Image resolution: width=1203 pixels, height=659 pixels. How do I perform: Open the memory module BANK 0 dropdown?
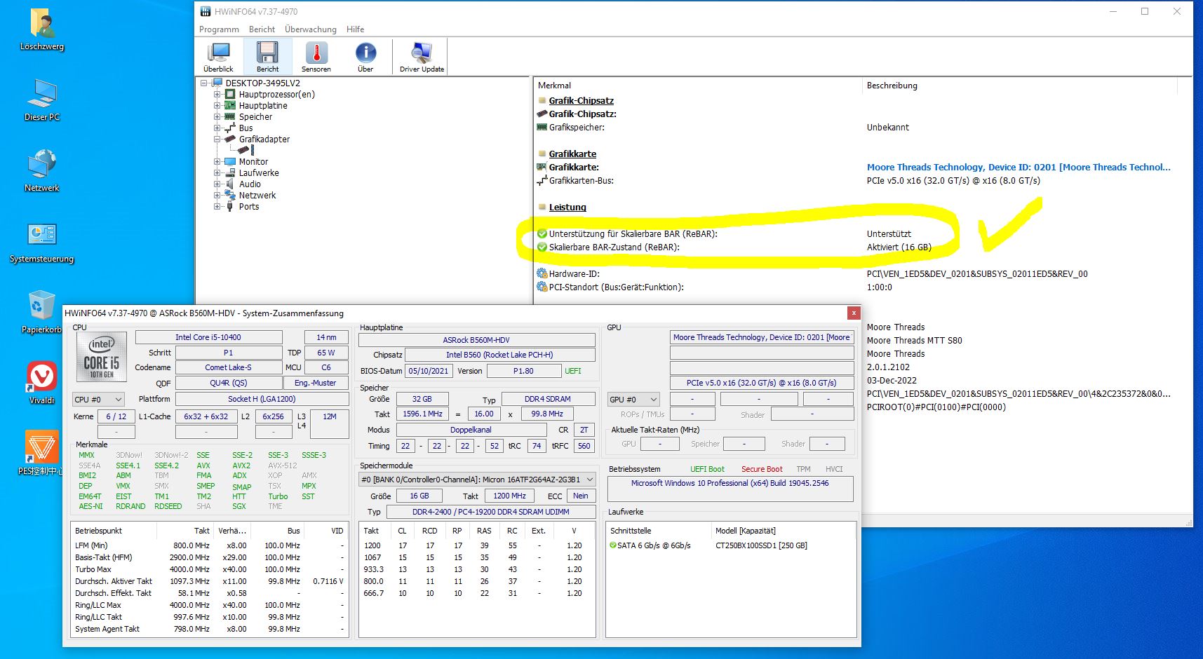(477, 480)
